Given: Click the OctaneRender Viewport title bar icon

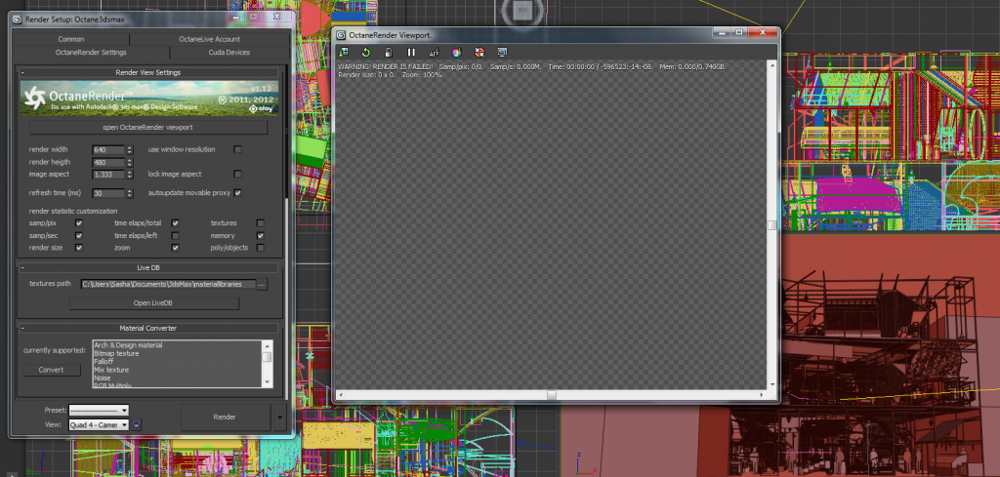Looking at the screenshot, I should click(341, 35).
